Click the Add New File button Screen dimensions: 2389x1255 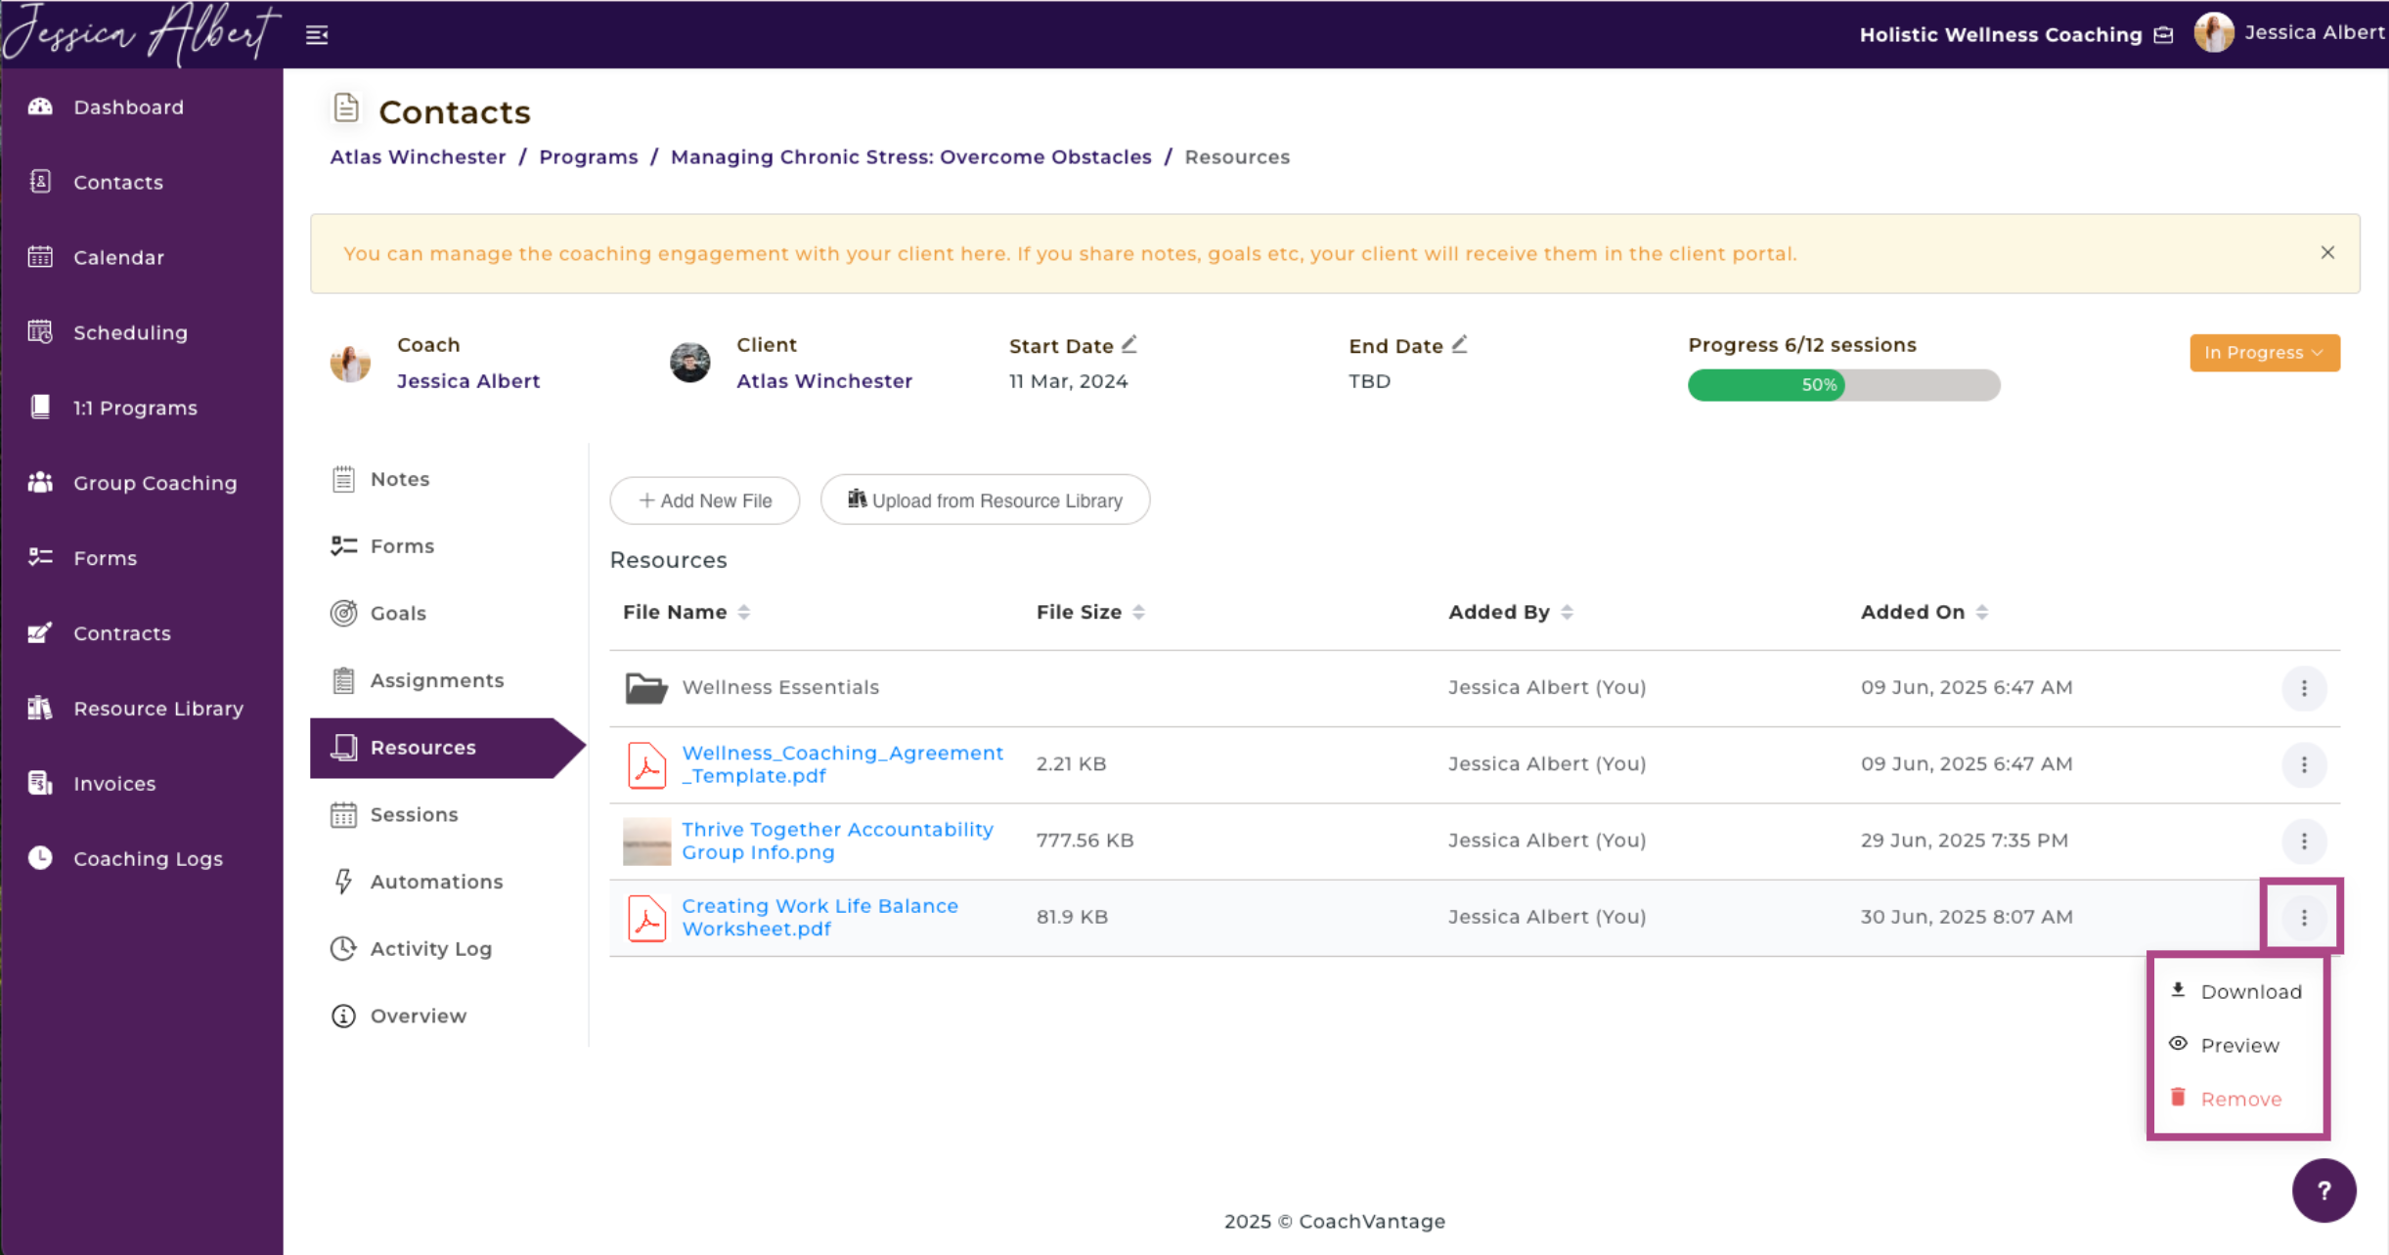point(704,499)
